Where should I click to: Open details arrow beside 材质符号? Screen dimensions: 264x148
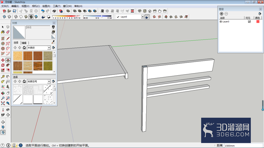click(x=53, y=81)
